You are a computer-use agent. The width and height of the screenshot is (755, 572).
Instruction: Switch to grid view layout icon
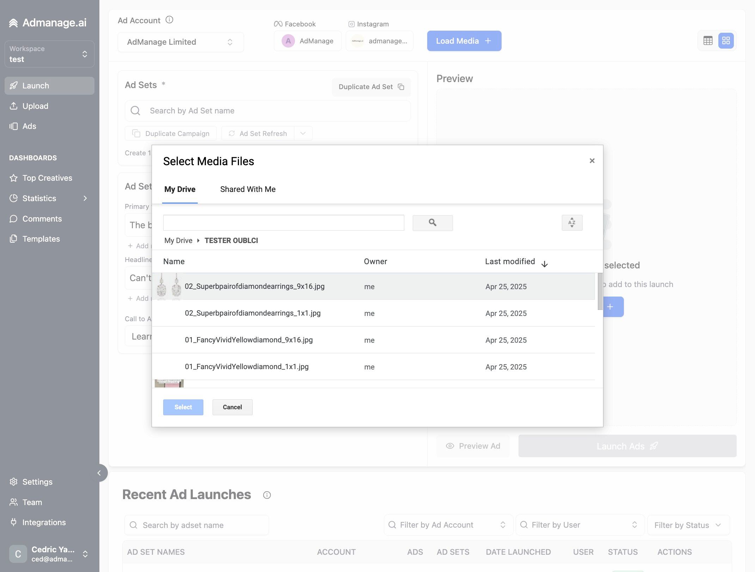click(x=726, y=41)
